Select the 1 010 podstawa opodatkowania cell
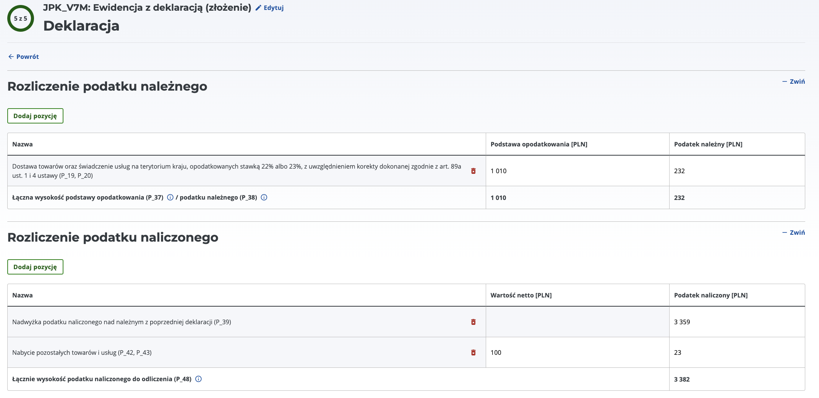Viewport: 819px width, 398px height. point(577,171)
